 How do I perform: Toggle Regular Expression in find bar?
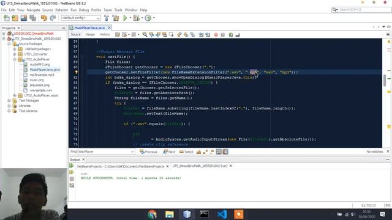[212, 152]
